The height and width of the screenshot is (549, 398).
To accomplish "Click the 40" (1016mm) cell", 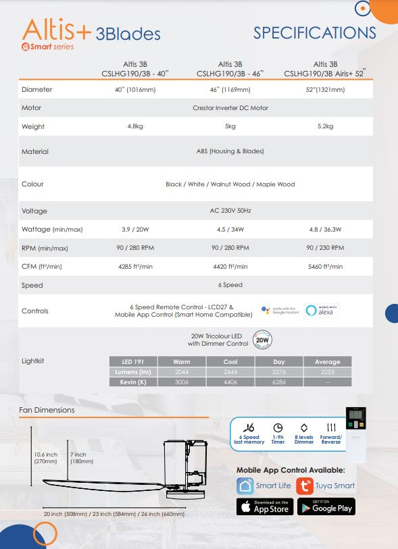I will pos(135,90).
